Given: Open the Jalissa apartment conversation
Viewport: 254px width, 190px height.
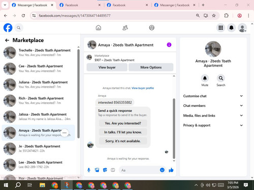Looking at the screenshot, I should tap(38, 117).
